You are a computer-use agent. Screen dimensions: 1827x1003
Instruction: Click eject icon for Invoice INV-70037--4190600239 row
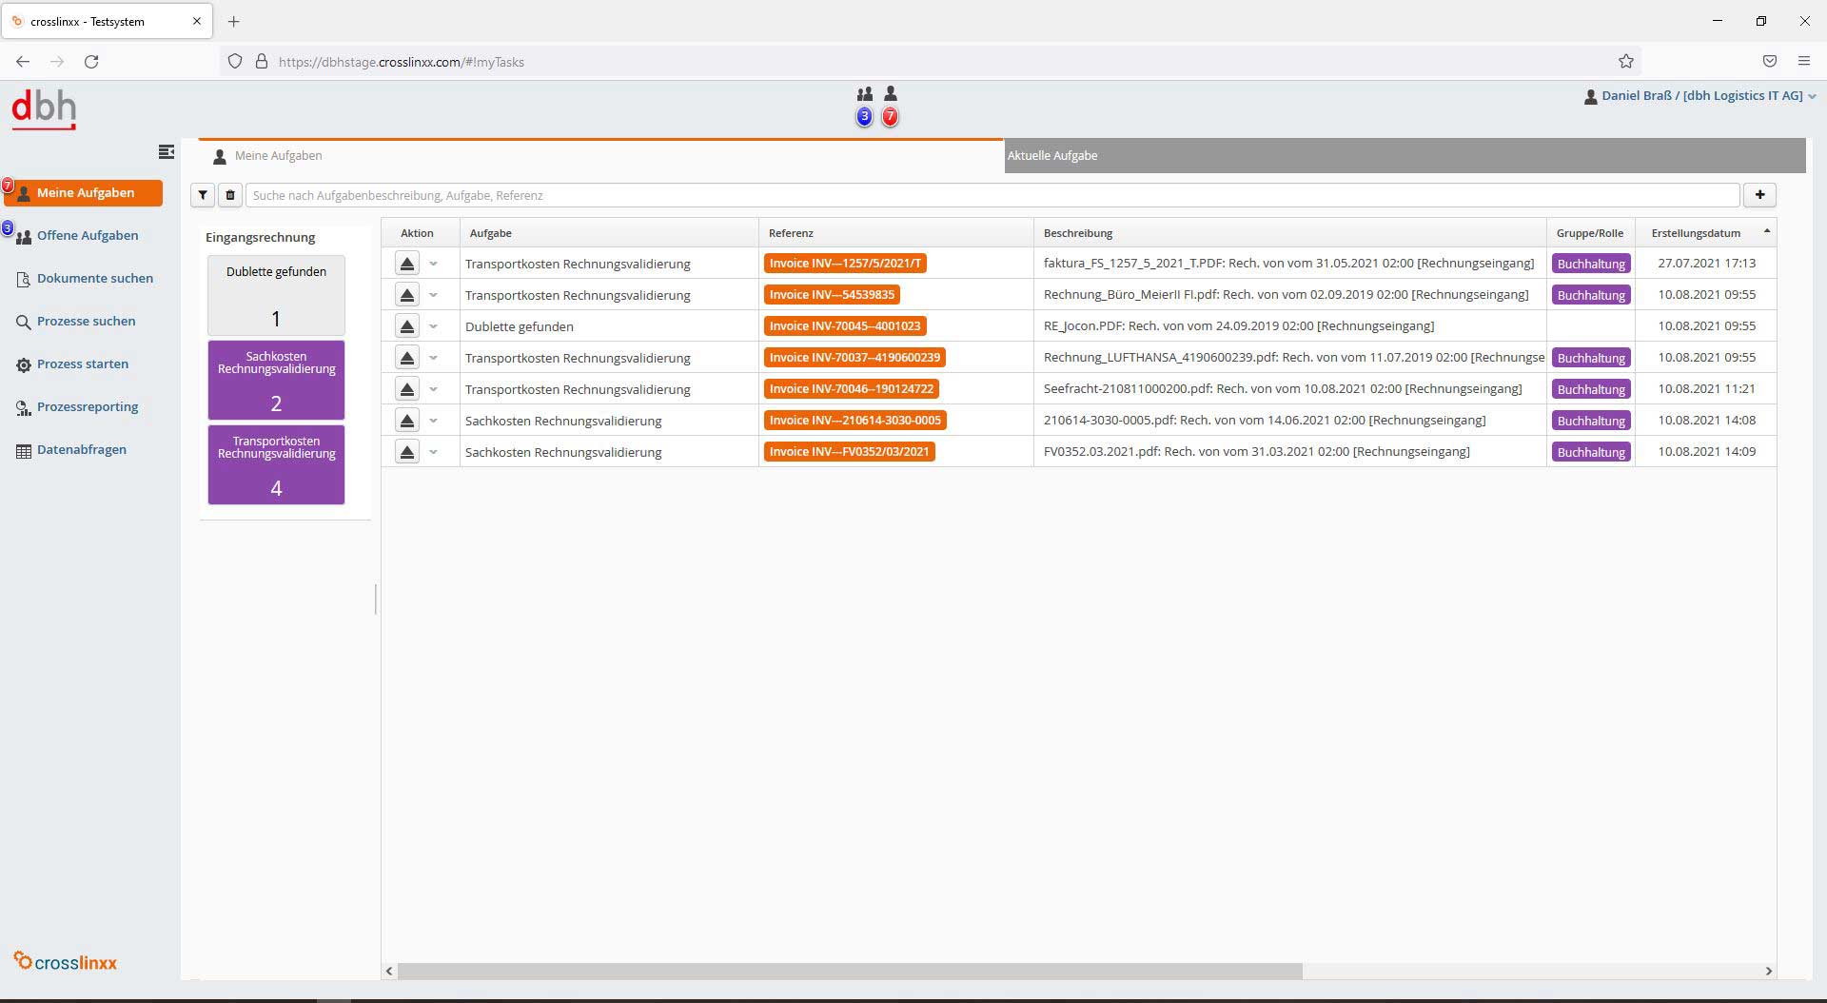point(406,358)
